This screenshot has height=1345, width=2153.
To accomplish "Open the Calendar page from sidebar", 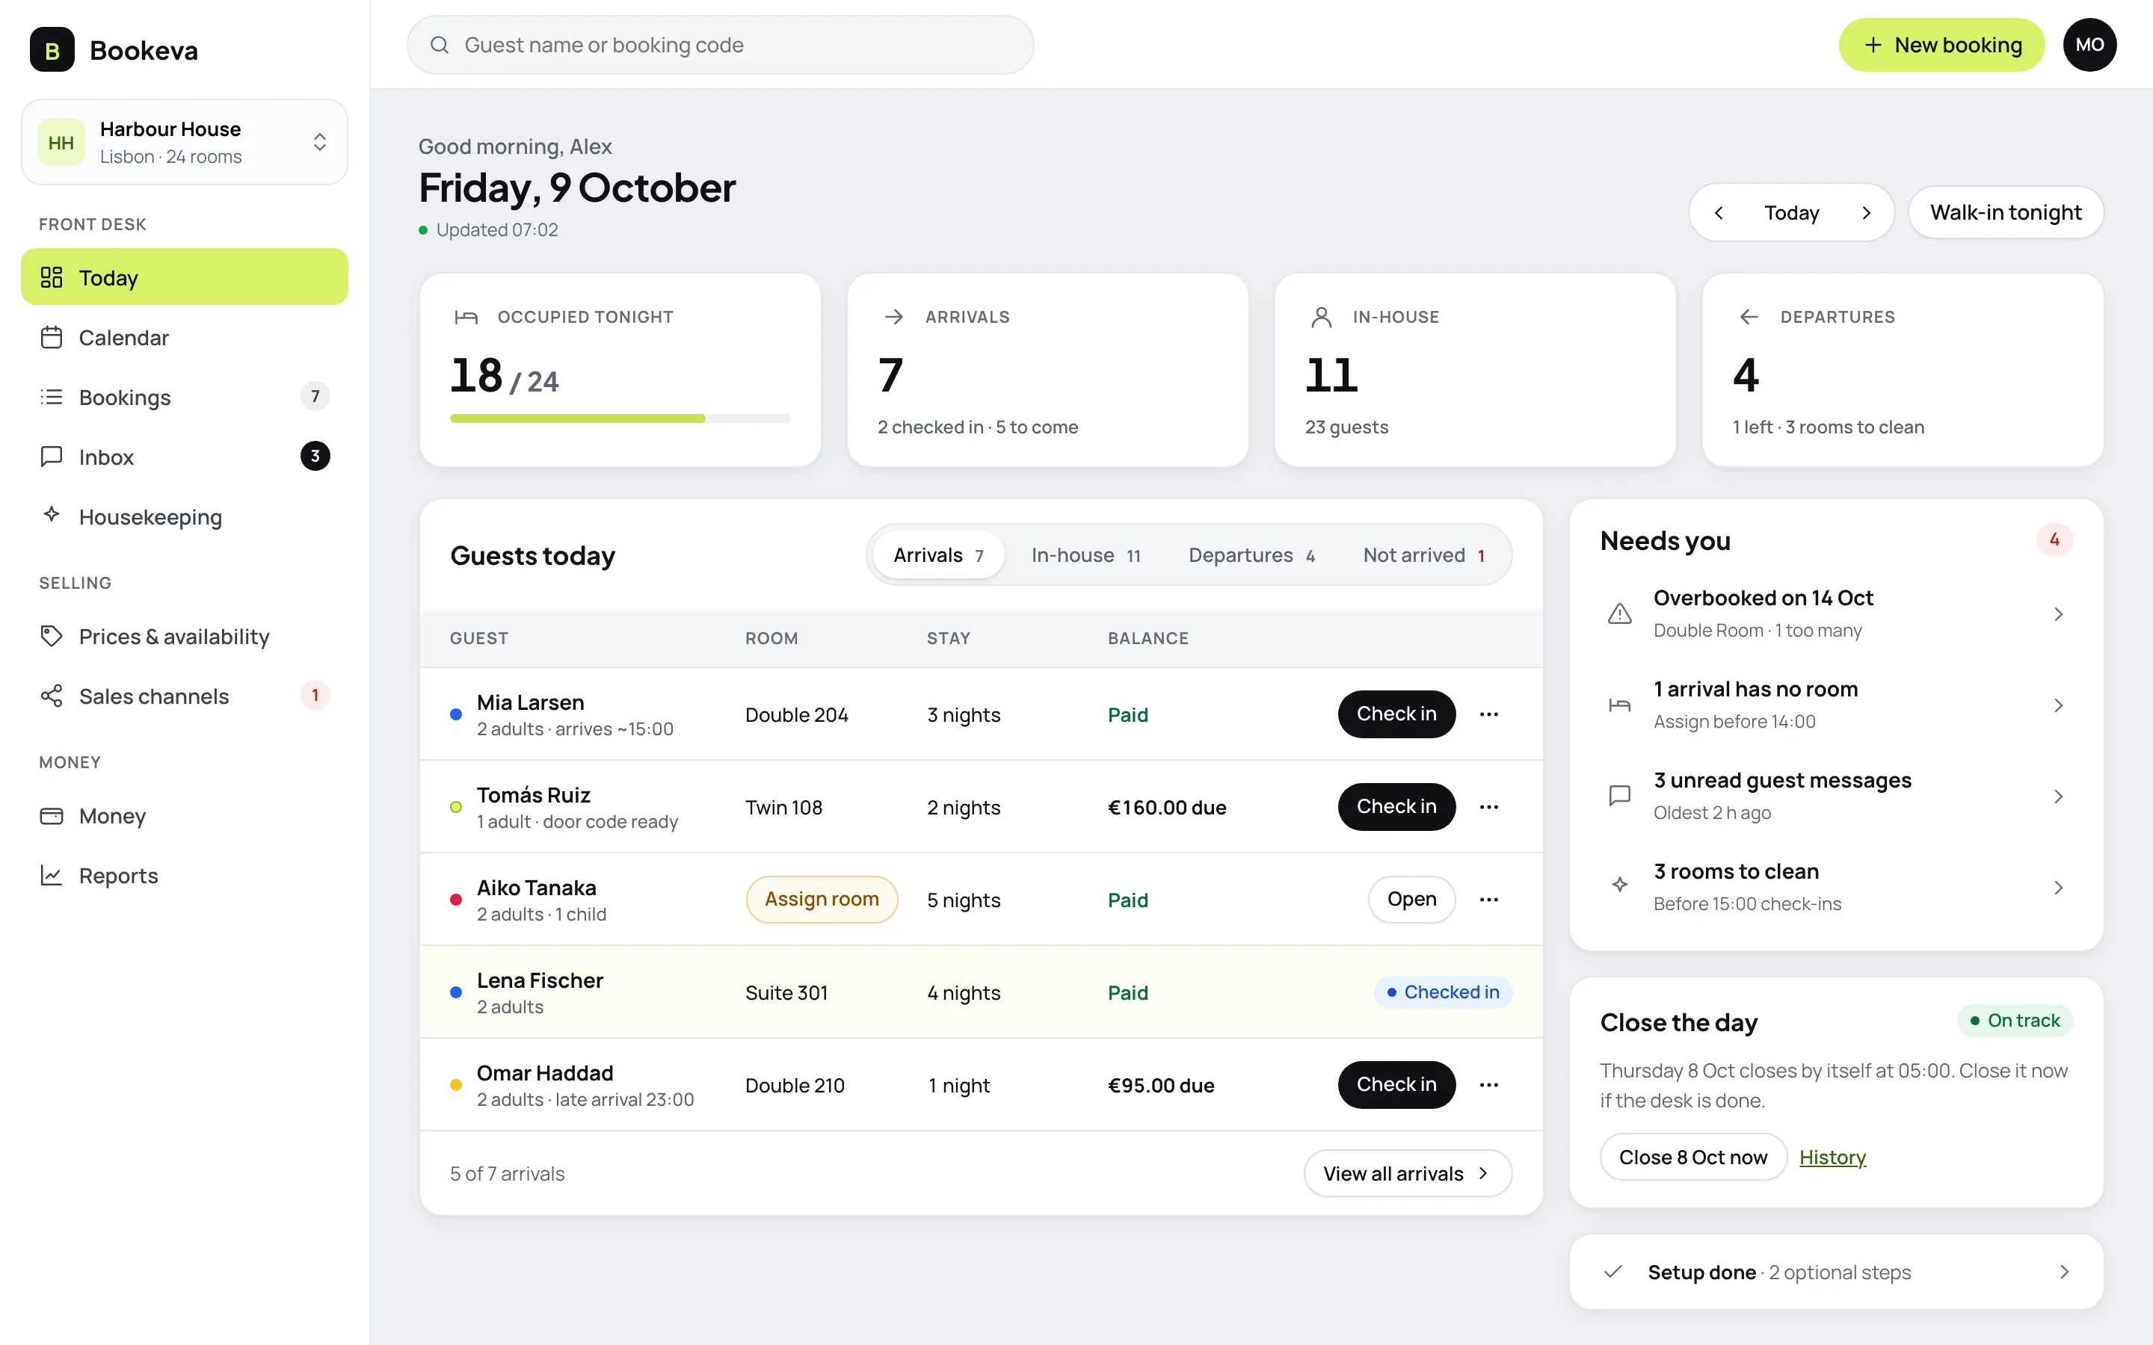I will [x=184, y=337].
